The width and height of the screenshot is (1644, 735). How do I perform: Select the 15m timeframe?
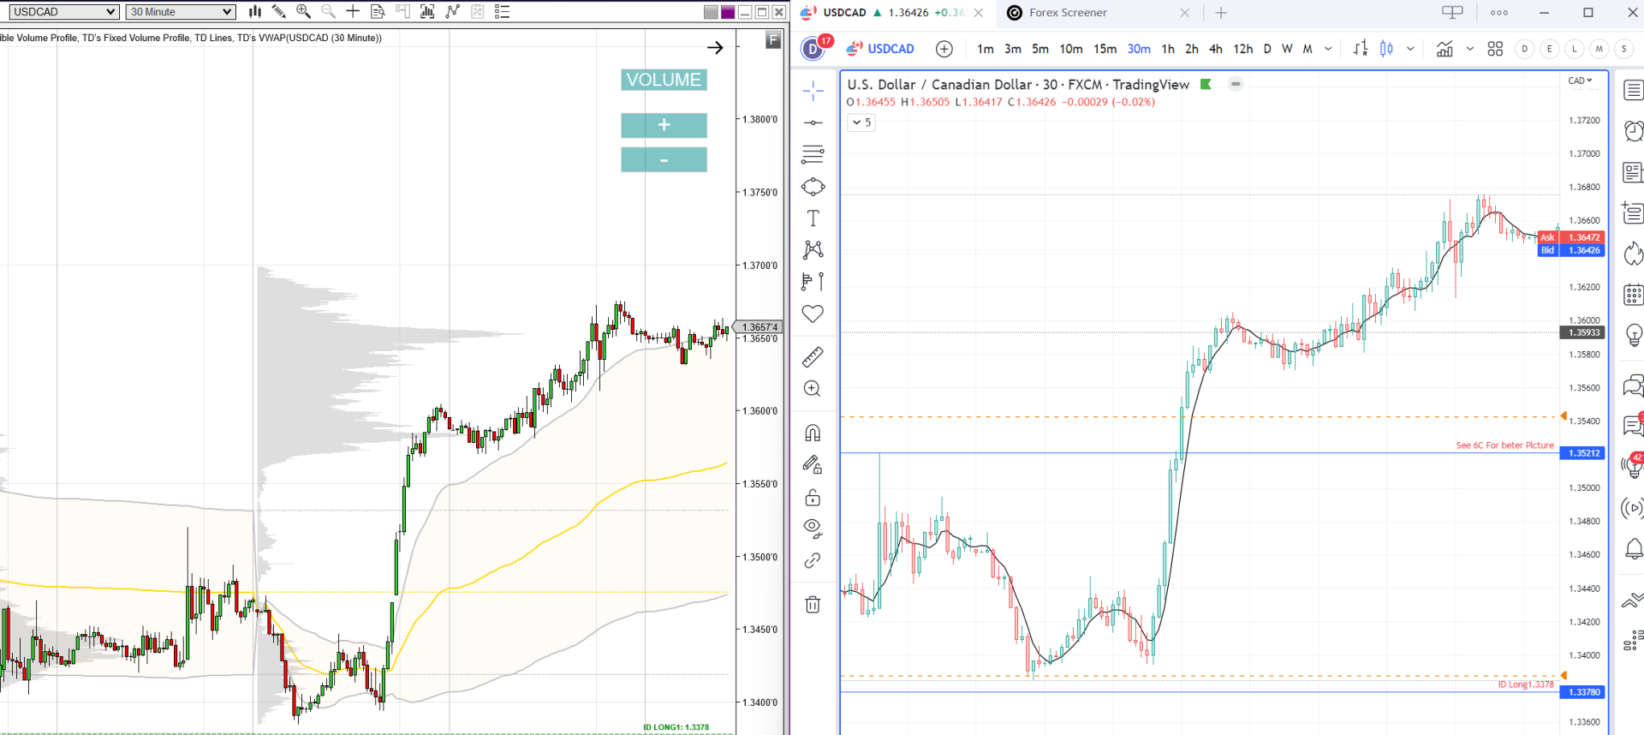pos(1105,49)
